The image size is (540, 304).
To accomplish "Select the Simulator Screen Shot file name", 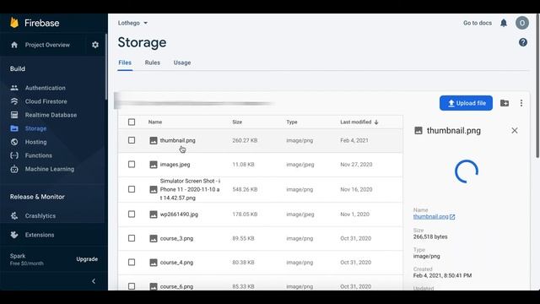I will point(190,189).
